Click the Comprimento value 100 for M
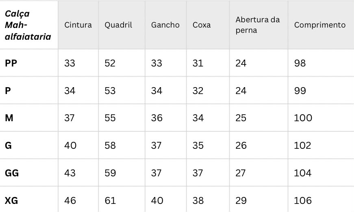354x212 pixels. click(303, 118)
